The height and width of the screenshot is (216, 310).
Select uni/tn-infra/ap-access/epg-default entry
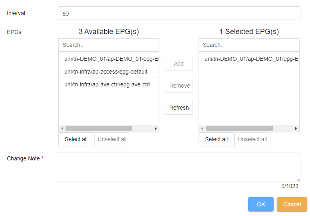tap(106, 72)
